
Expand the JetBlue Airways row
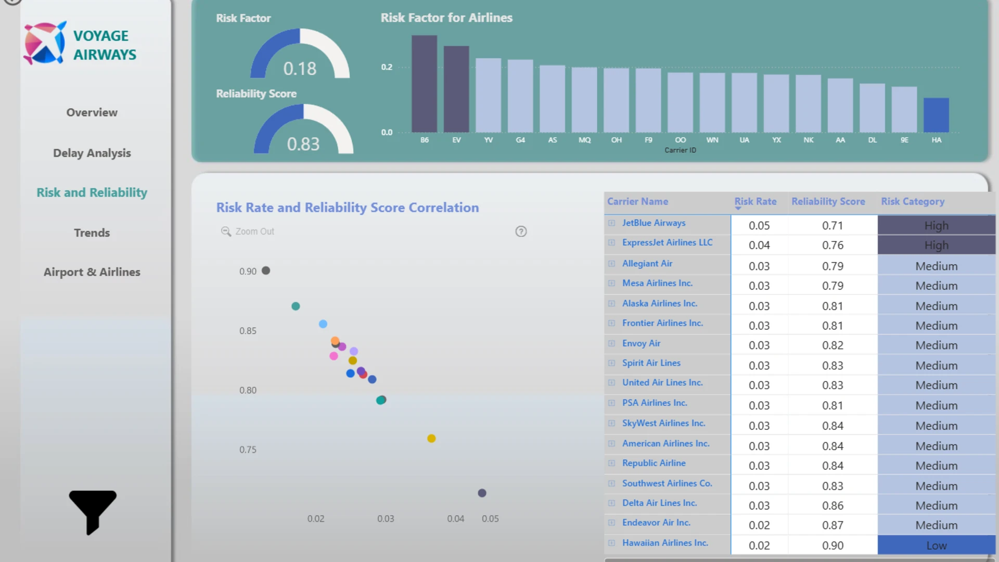tap(612, 223)
